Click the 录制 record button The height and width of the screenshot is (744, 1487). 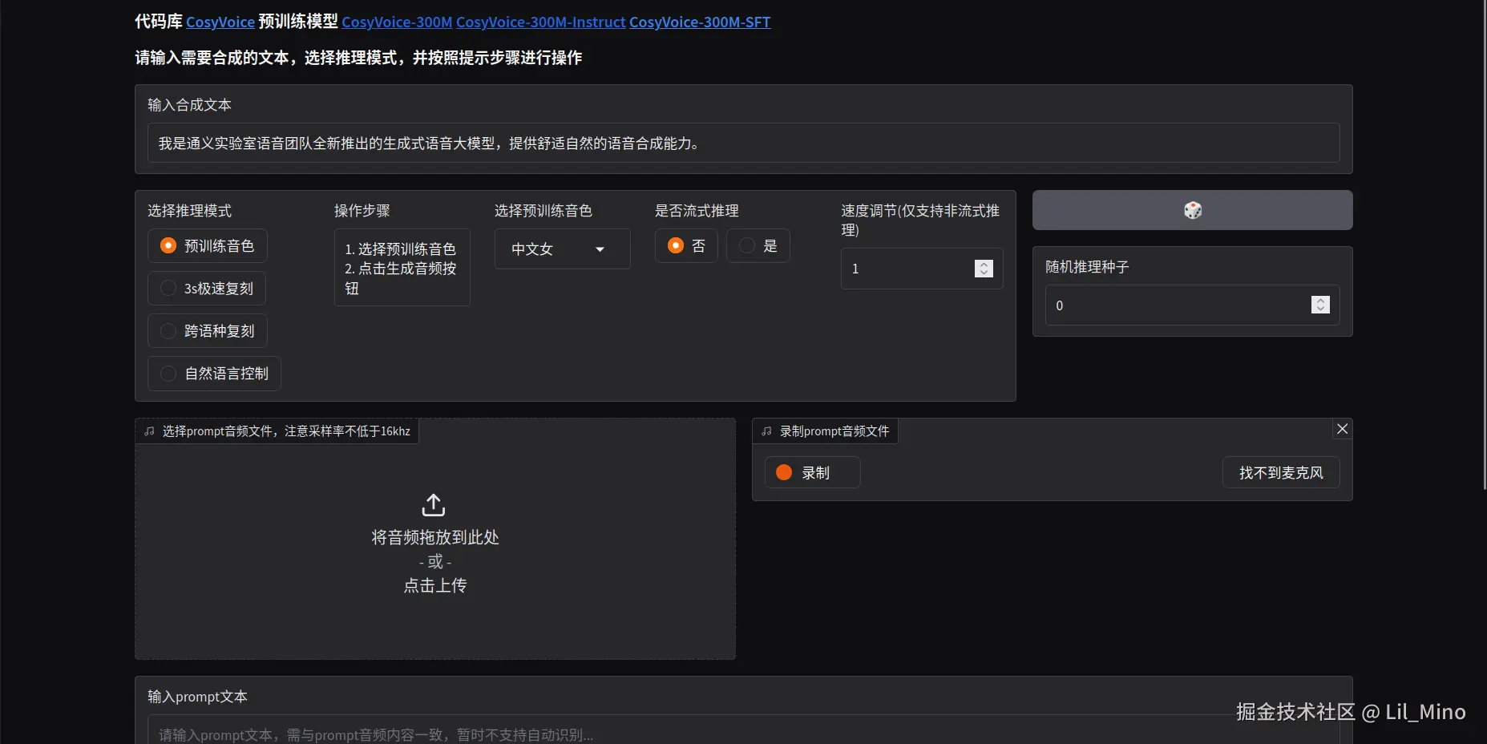click(813, 472)
